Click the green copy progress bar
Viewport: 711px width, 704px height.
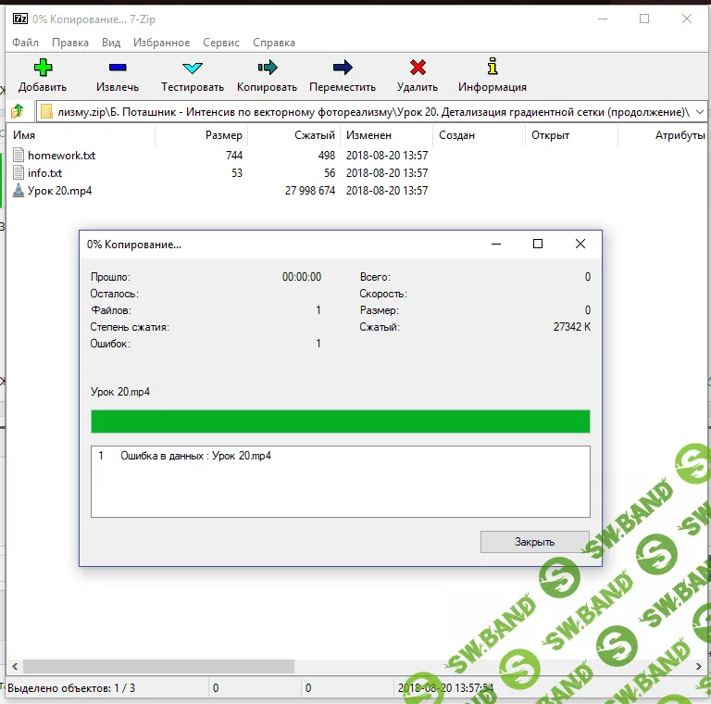click(x=340, y=421)
